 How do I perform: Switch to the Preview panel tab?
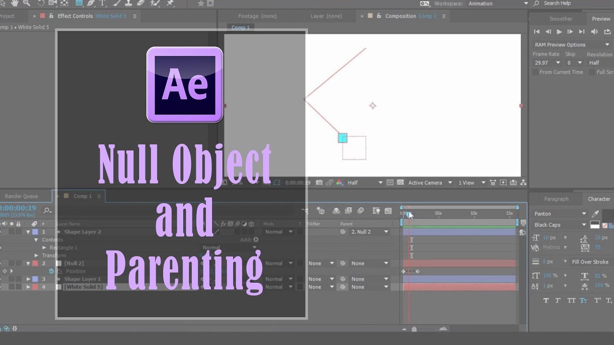click(x=601, y=19)
